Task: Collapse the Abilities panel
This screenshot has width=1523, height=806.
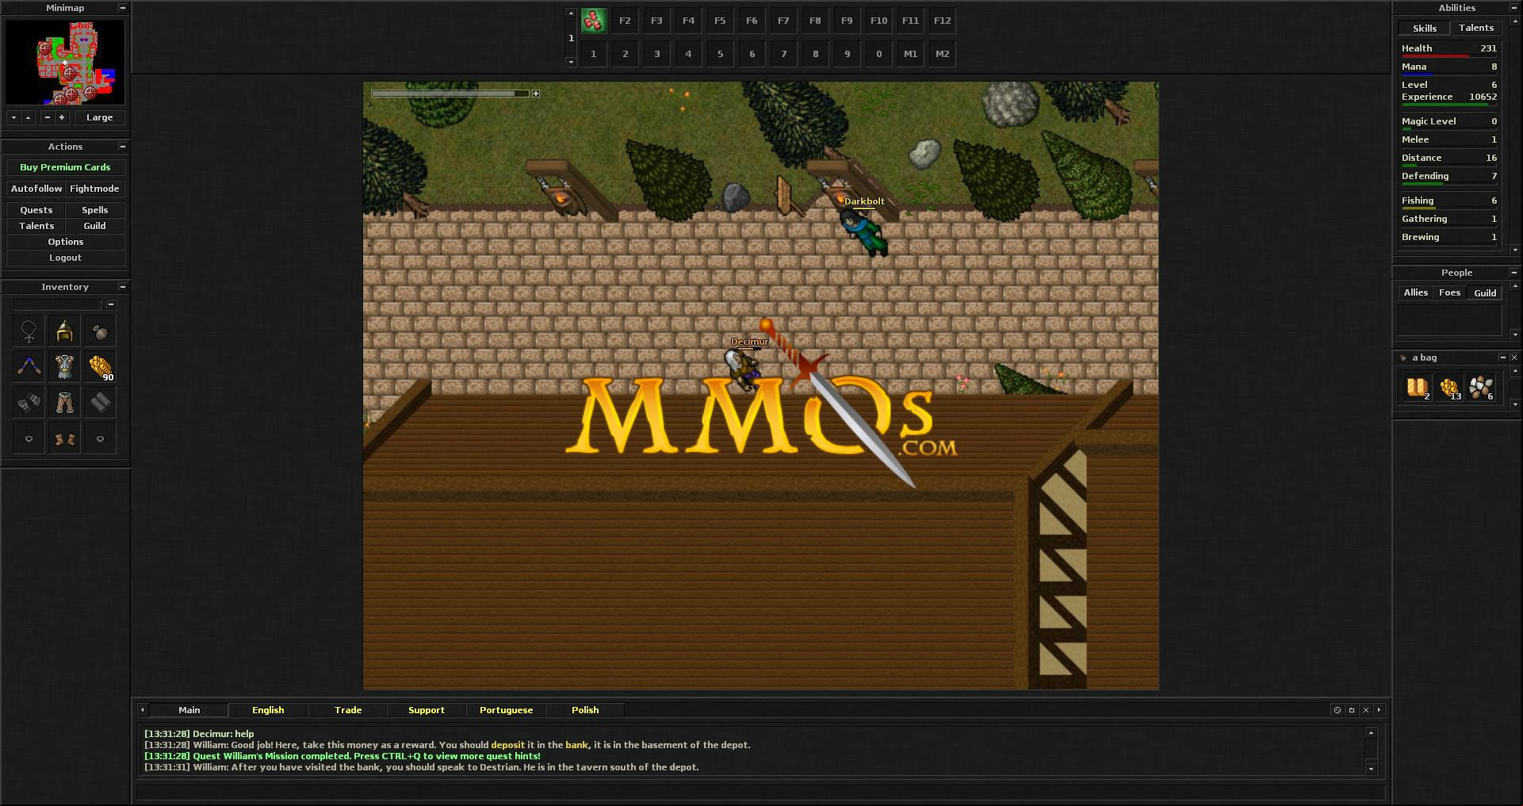Action: [1513, 8]
